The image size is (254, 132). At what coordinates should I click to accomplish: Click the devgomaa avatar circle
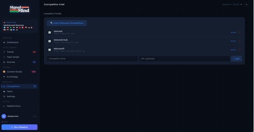point(4,116)
